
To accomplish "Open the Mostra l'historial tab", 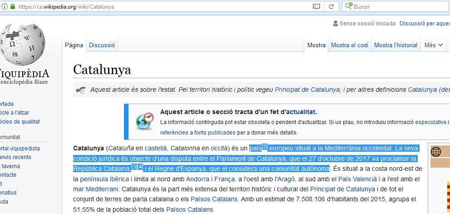I will click(396, 45).
